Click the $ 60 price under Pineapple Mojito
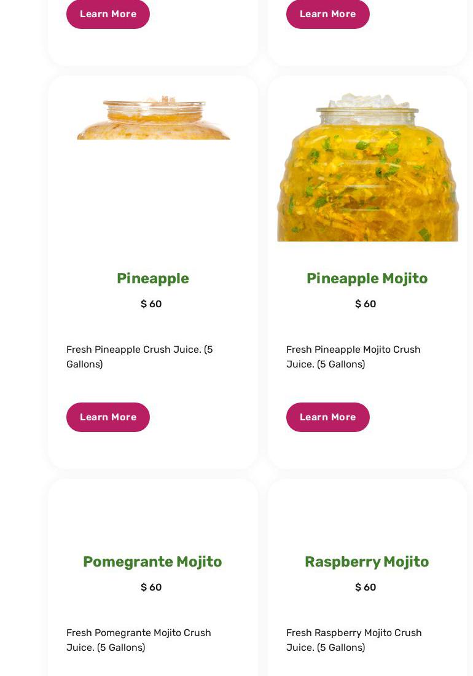Image resolution: width=473 pixels, height=676 pixels. [x=365, y=304]
